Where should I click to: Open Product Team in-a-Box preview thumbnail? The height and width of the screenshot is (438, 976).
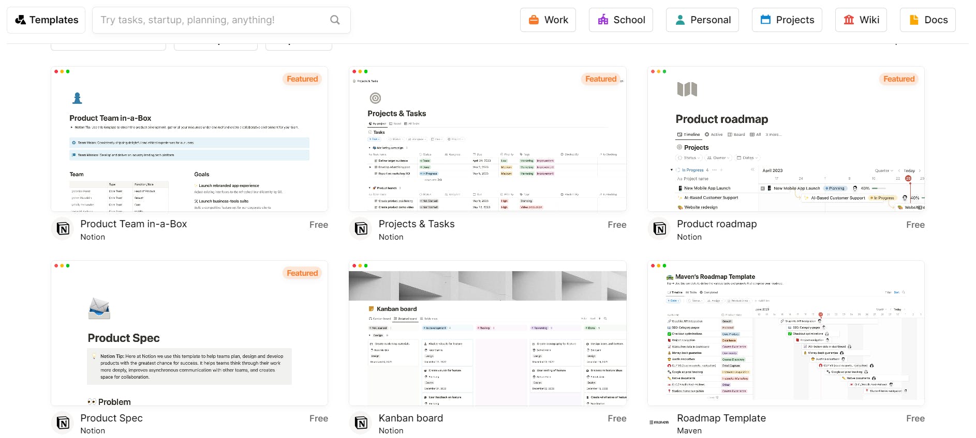point(189,139)
